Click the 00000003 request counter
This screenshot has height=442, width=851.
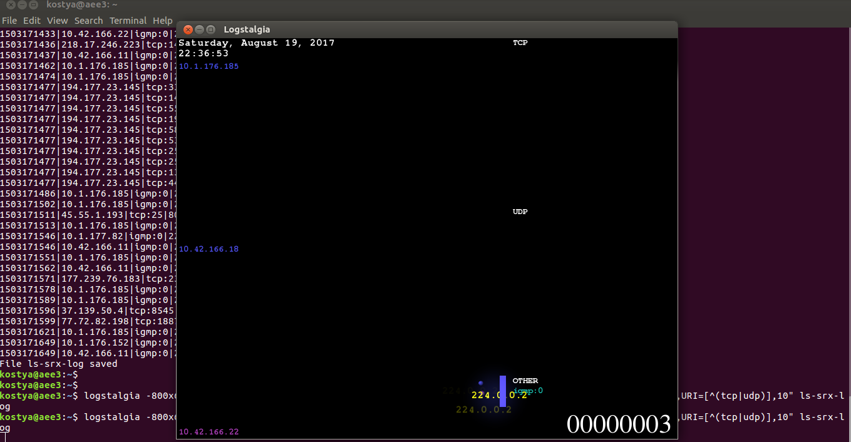(618, 424)
